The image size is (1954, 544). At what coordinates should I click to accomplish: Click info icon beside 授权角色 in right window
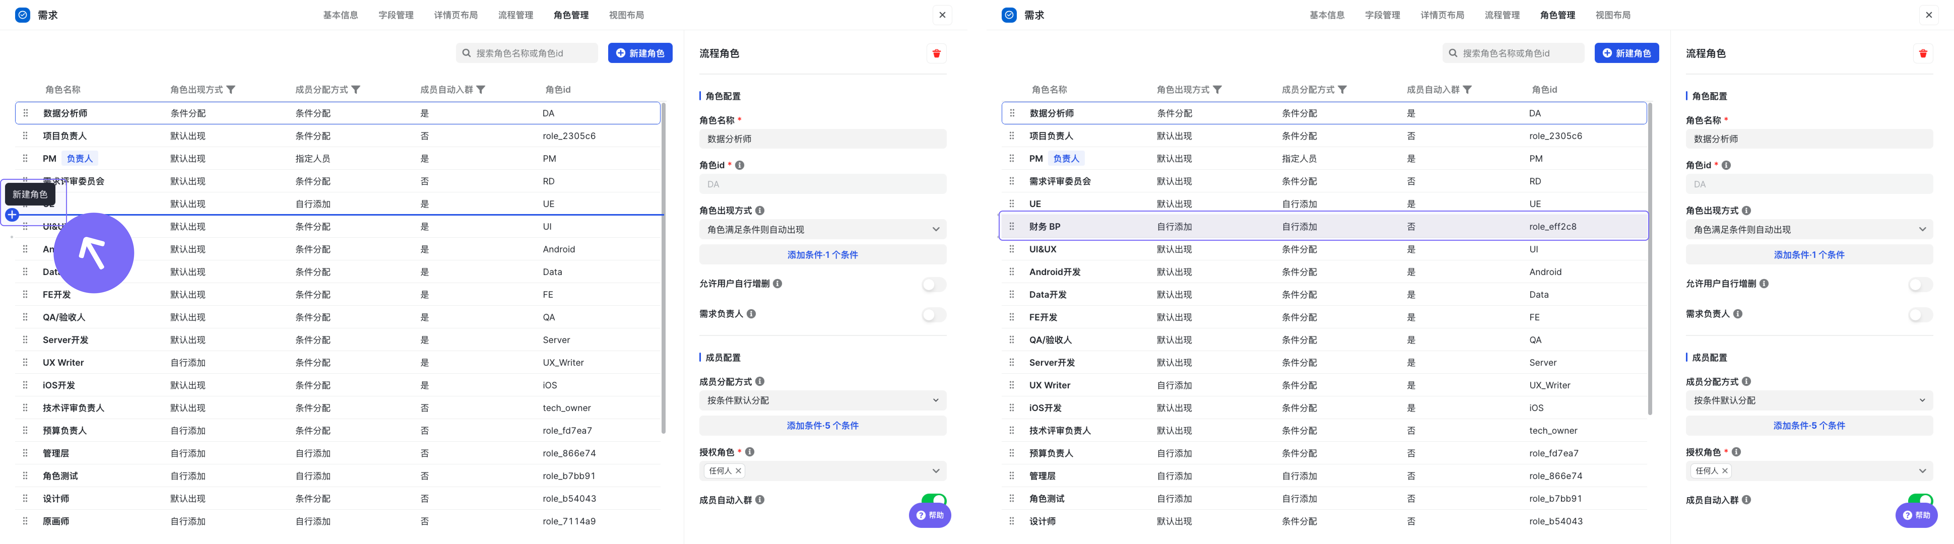coord(1736,452)
